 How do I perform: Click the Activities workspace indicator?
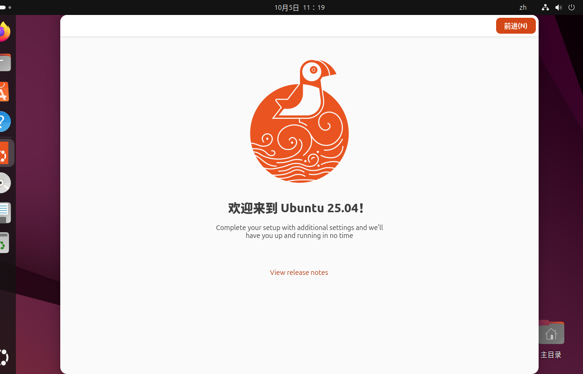click(x=6, y=7)
